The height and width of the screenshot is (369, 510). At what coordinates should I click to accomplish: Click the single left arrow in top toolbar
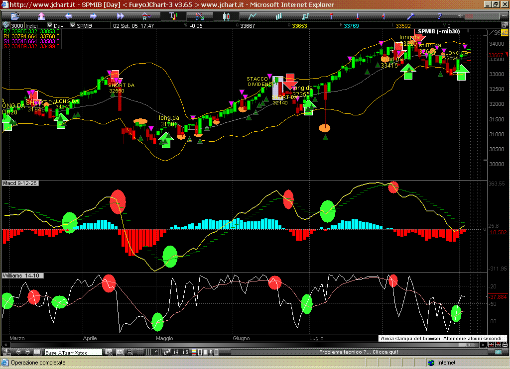tap(68, 16)
